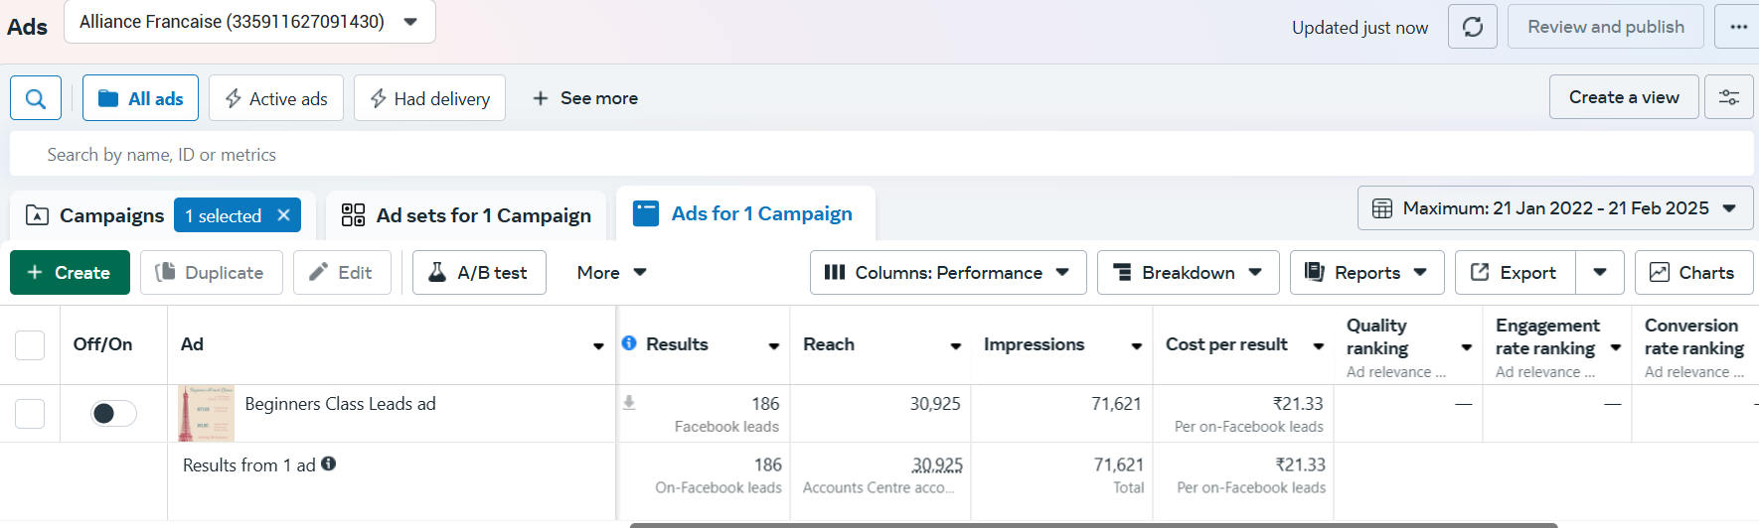Click the three-dot more options icon
Viewport: 1759px width, 528px height.
click(1738, 27)
